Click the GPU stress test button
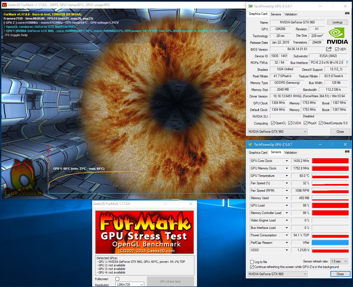Screen dimensions: 353x287 (x=170, y=281)
